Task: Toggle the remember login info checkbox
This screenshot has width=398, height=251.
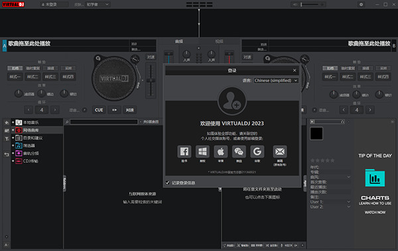Action: [168, 183]
